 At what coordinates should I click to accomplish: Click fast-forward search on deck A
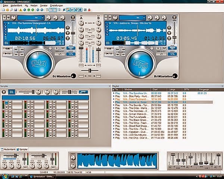click(22, 54)
